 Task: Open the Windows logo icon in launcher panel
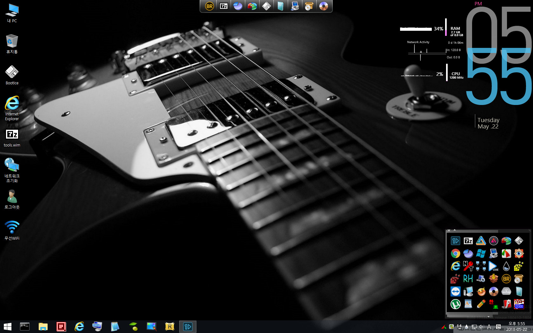481,253
